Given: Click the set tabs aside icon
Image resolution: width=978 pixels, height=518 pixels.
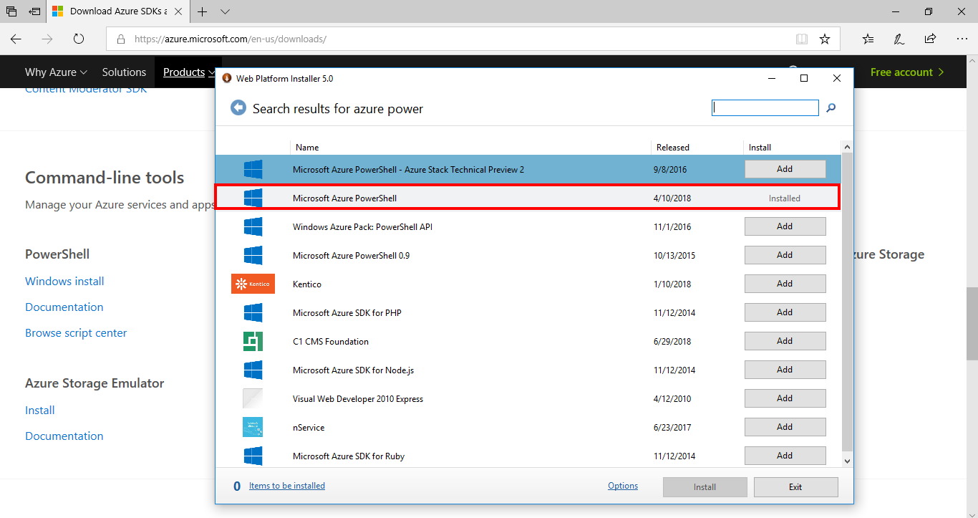Looking at the screenshot, I should coord(34,11).
